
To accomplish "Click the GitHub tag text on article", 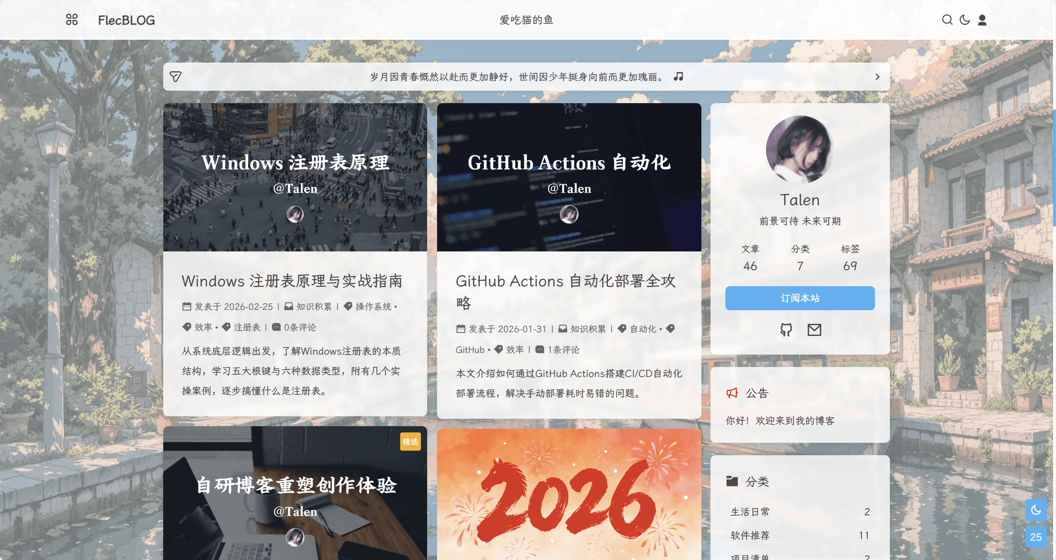I will tap(470, 350).
